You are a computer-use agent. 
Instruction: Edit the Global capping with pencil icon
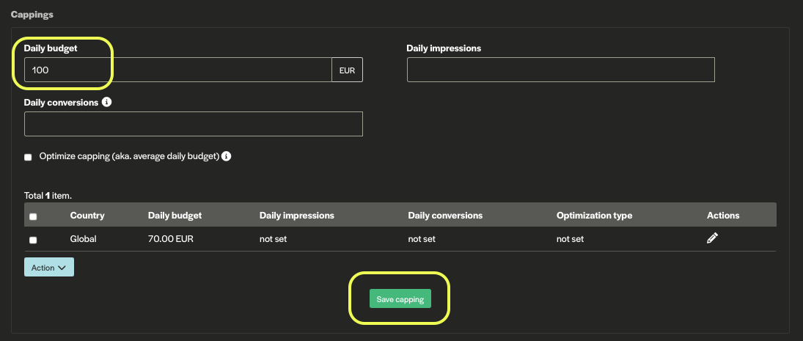click(x=711, y=238)
